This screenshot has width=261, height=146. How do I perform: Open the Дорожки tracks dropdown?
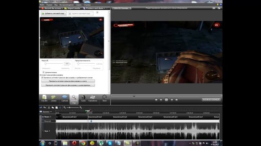pyautogui.click(x=46, y=112)
